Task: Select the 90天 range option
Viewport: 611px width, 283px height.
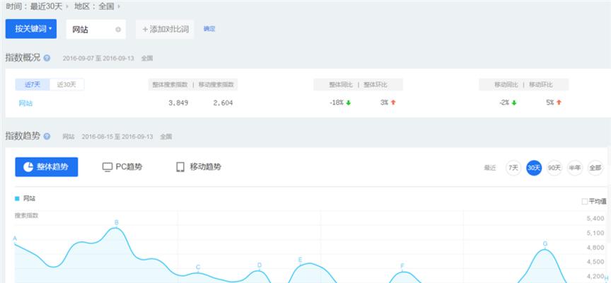Action: coord(554,168)
